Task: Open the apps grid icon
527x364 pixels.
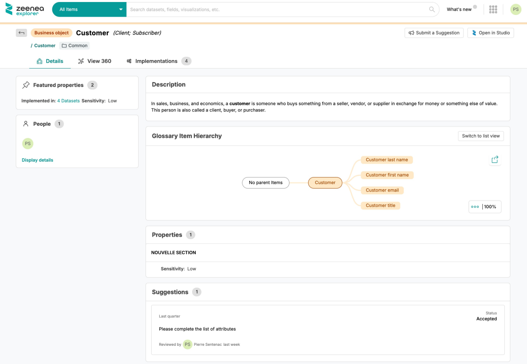Action: [x=493, y=9]
